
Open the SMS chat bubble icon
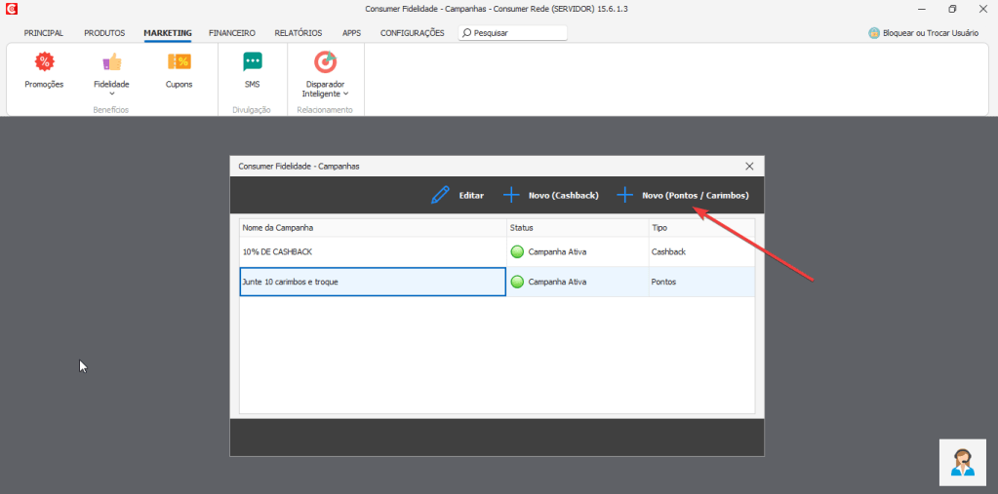pos(252,61)
